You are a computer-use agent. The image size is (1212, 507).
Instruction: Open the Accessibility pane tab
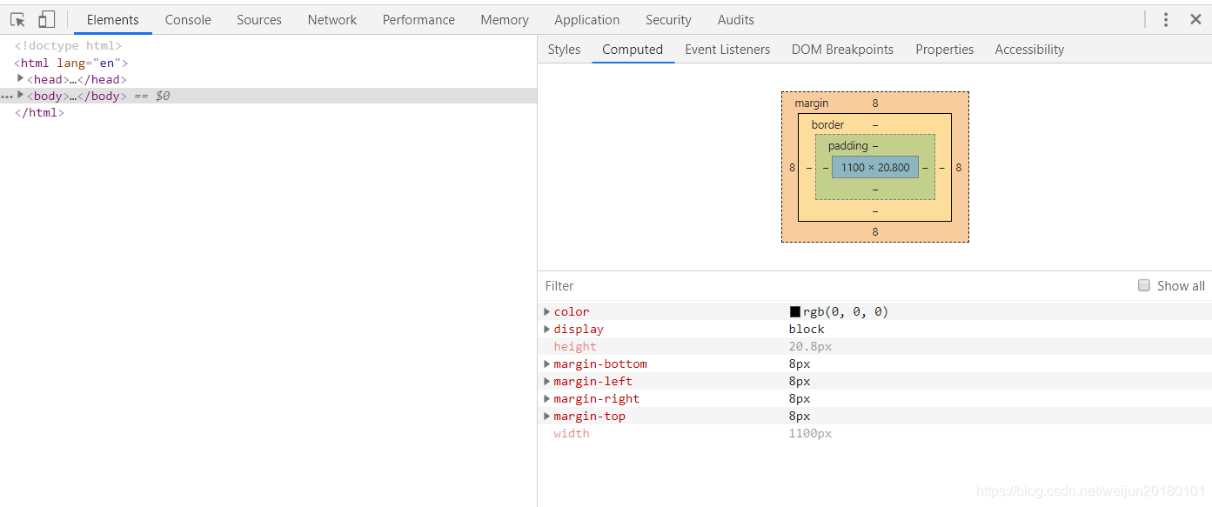[1029, 50]
